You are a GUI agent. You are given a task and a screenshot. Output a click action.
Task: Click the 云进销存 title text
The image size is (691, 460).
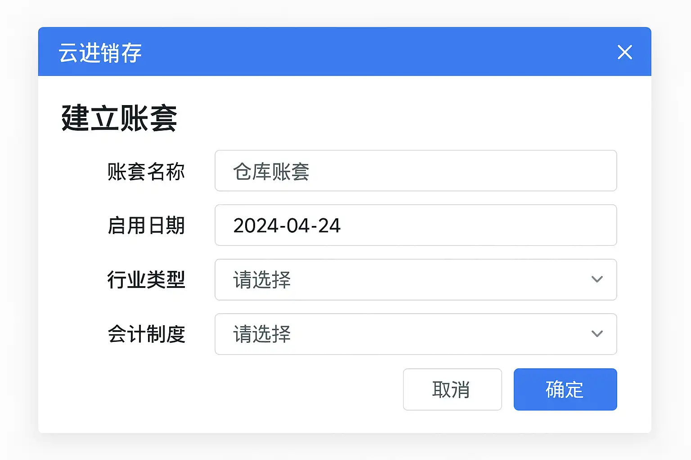(100, 53)
